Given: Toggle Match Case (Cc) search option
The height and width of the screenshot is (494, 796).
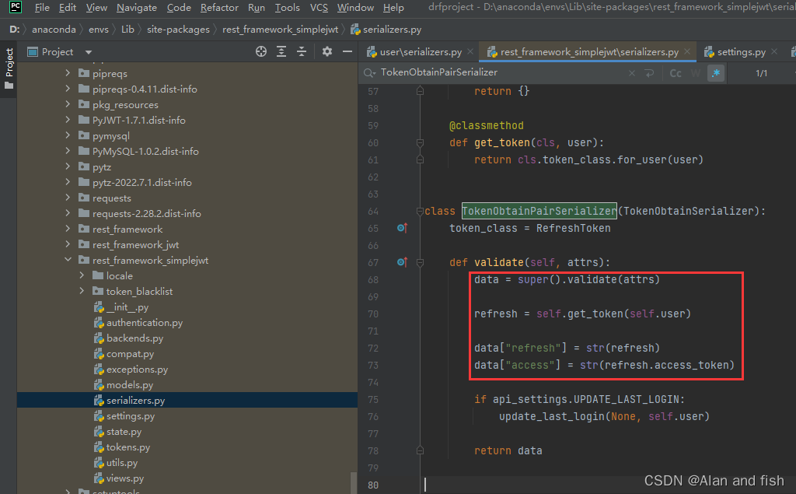Looking at the screenshot, I should (x=676, y=73).
